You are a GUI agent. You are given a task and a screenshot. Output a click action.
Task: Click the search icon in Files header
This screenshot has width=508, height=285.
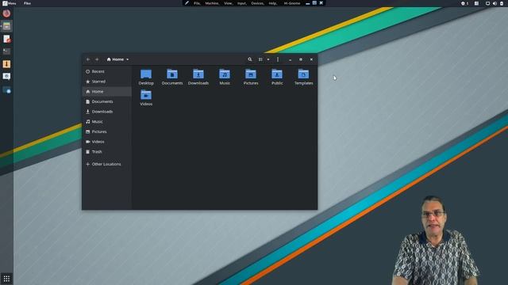(250, 59)
